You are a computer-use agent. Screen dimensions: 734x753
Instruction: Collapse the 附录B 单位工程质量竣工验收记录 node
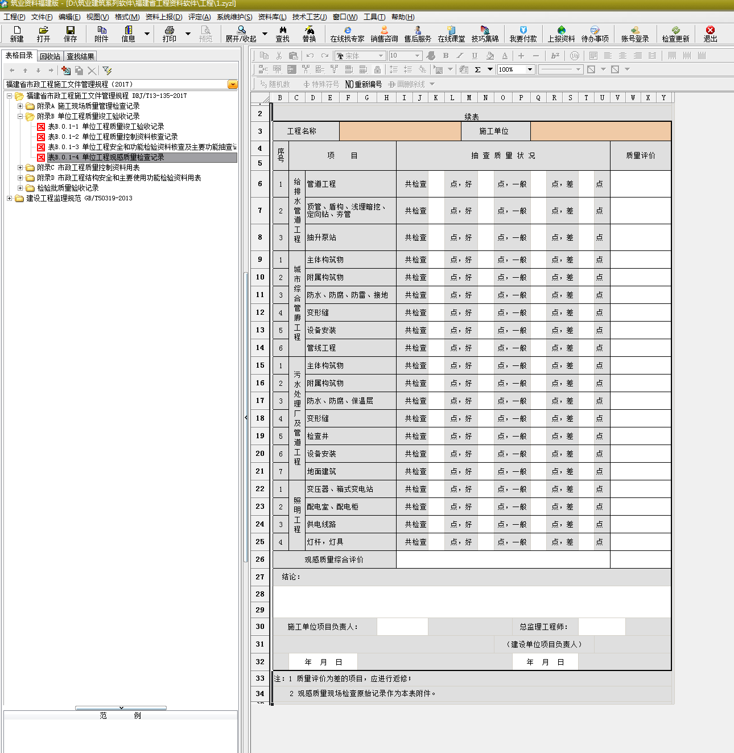pyautogui.click(x=20, y=116)
